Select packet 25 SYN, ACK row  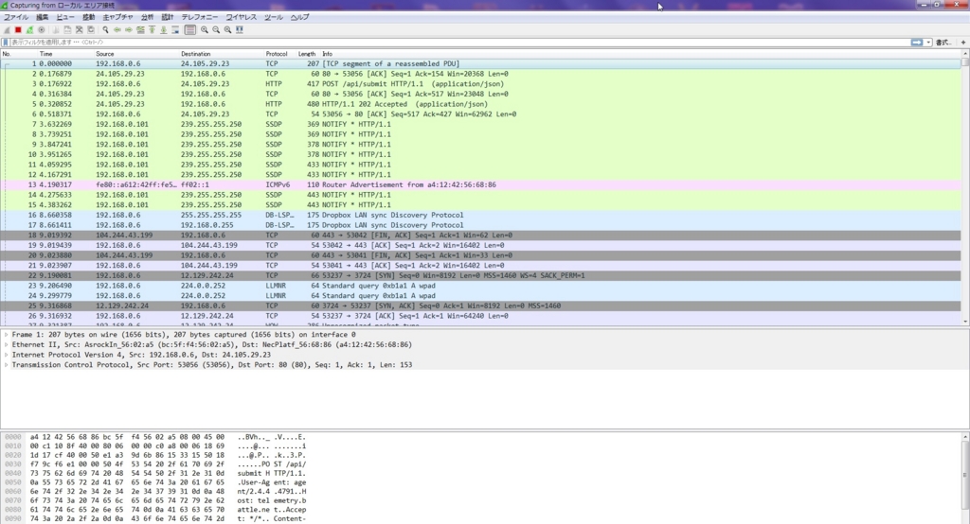pyautogui.click(x=480, y=306)
